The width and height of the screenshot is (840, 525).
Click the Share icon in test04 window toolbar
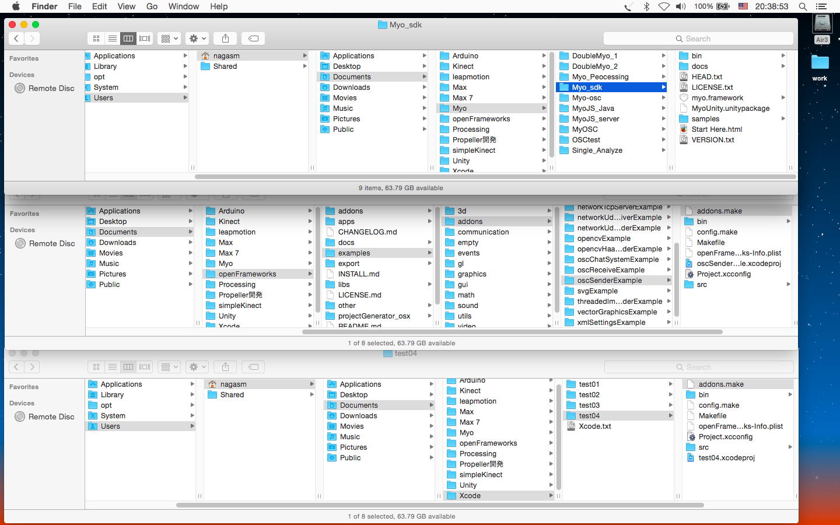click(x=225, y=367)
